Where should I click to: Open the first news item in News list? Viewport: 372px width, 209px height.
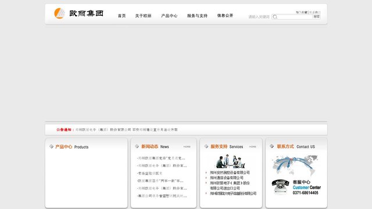[162, 158]
